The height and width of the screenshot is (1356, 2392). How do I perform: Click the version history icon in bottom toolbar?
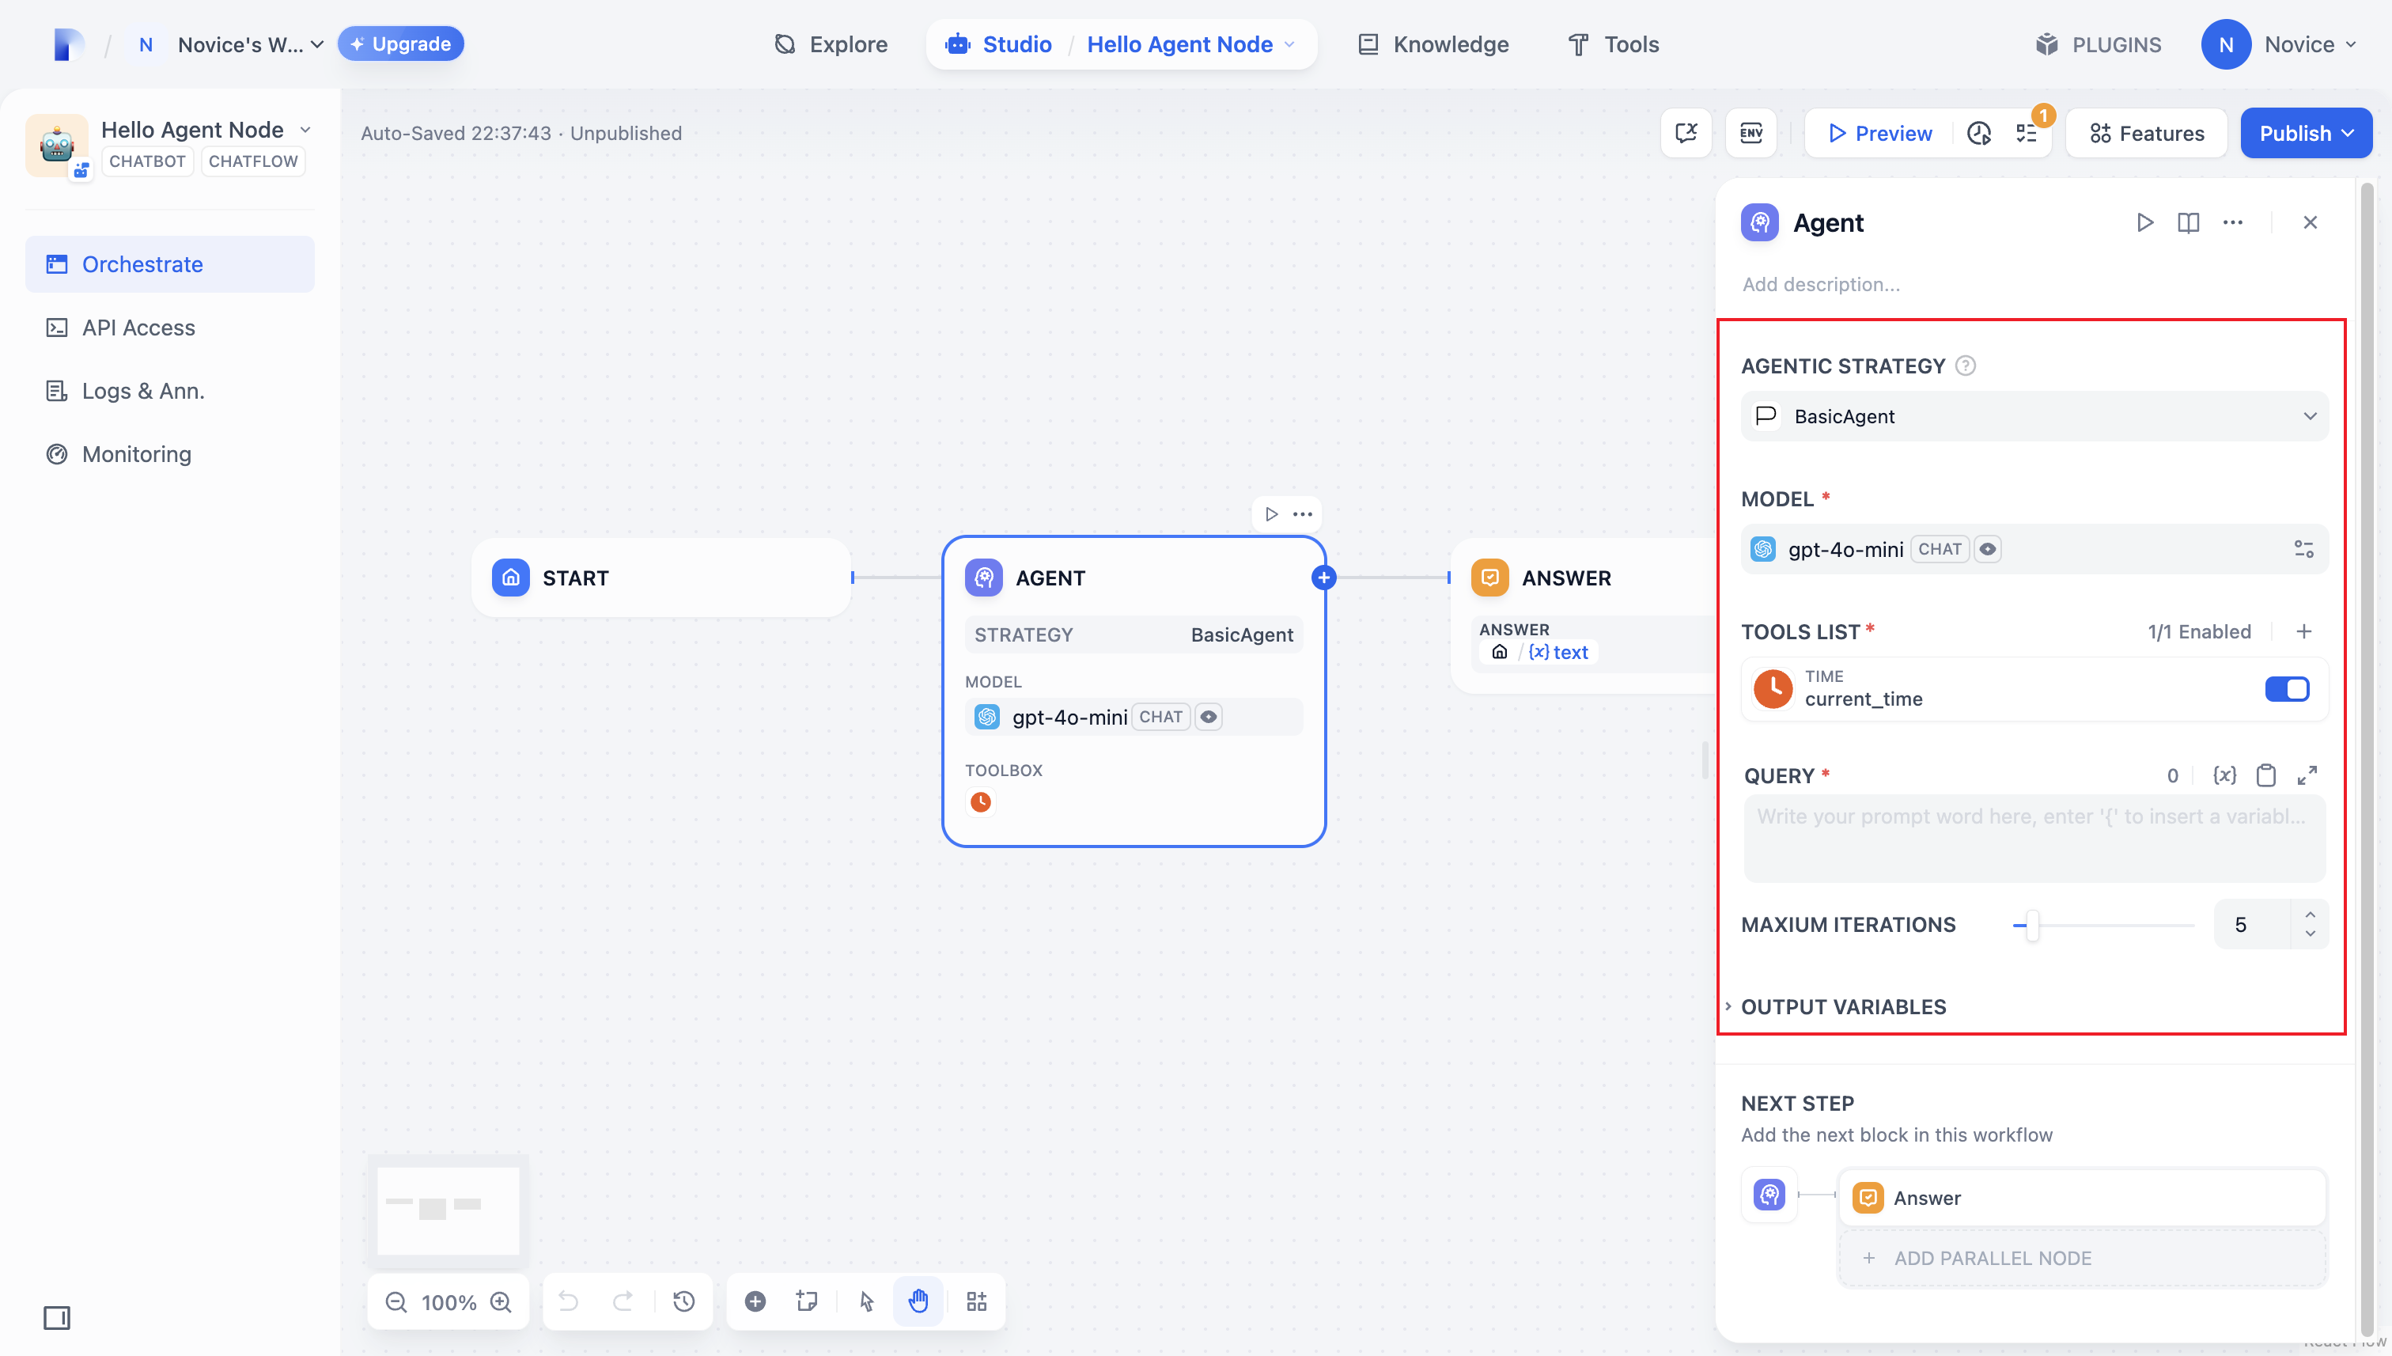coord(683,1301)
